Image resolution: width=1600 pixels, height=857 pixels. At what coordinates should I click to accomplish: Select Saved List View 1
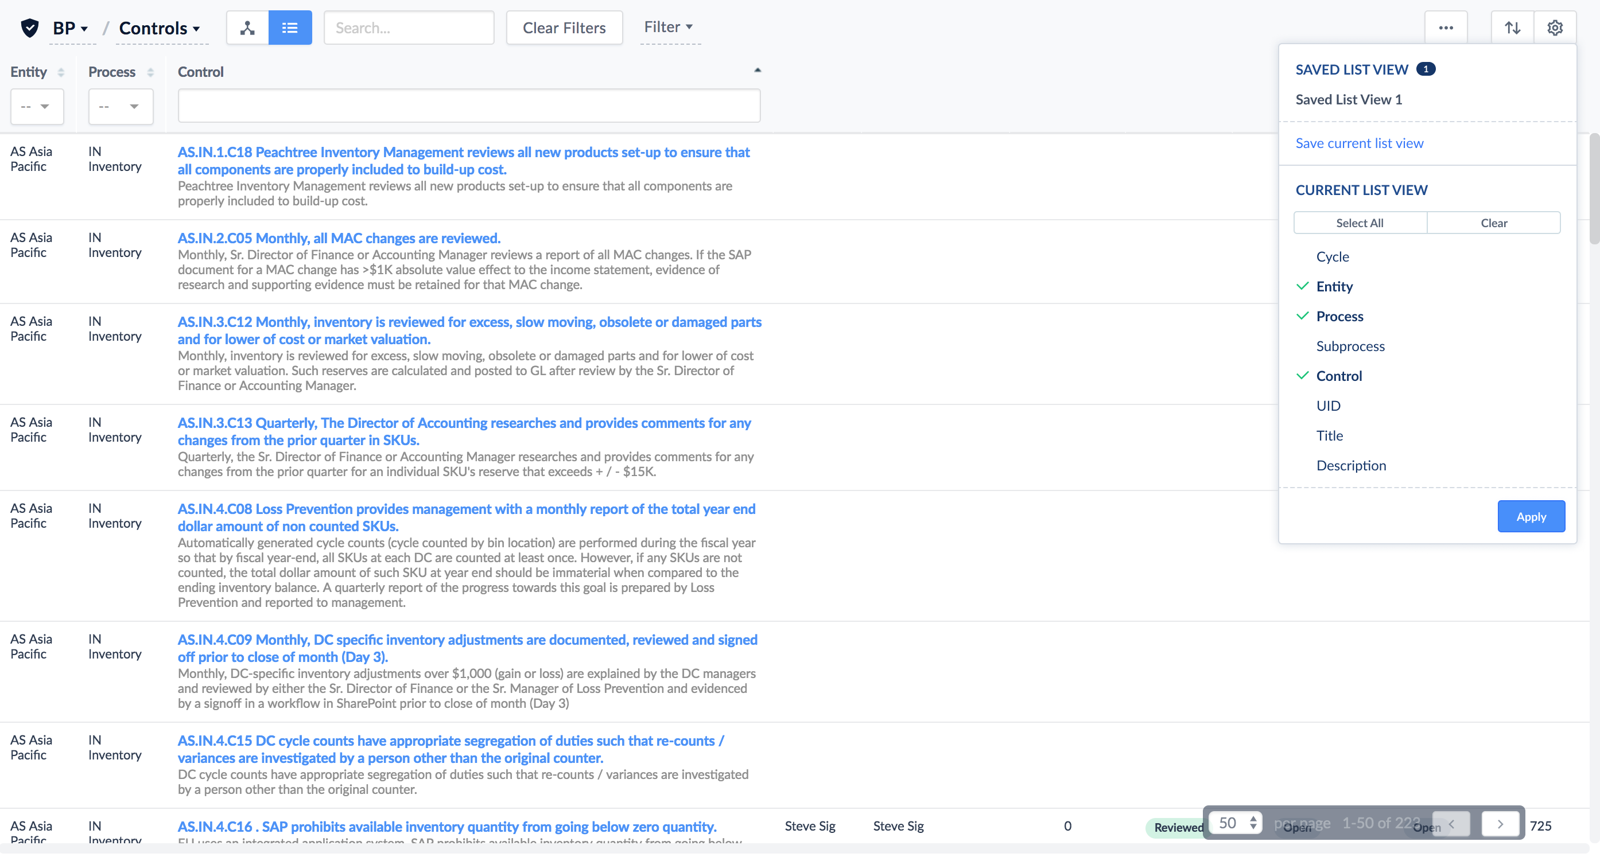click(1349, 99)
